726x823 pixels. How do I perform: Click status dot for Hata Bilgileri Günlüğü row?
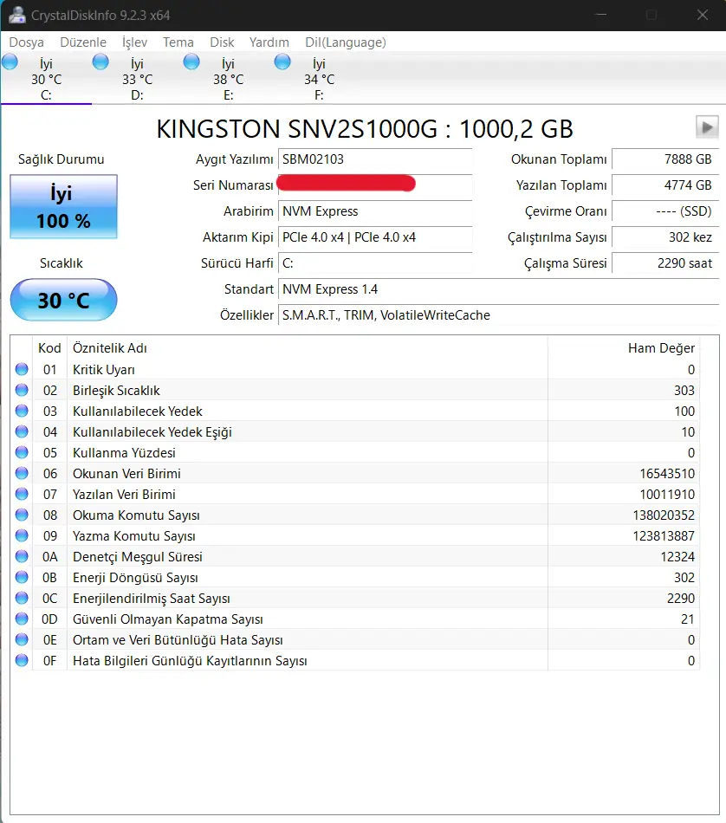(22, 660)
